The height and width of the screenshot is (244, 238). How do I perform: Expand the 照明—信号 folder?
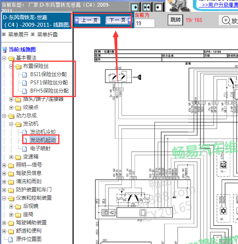pos(4,165)
